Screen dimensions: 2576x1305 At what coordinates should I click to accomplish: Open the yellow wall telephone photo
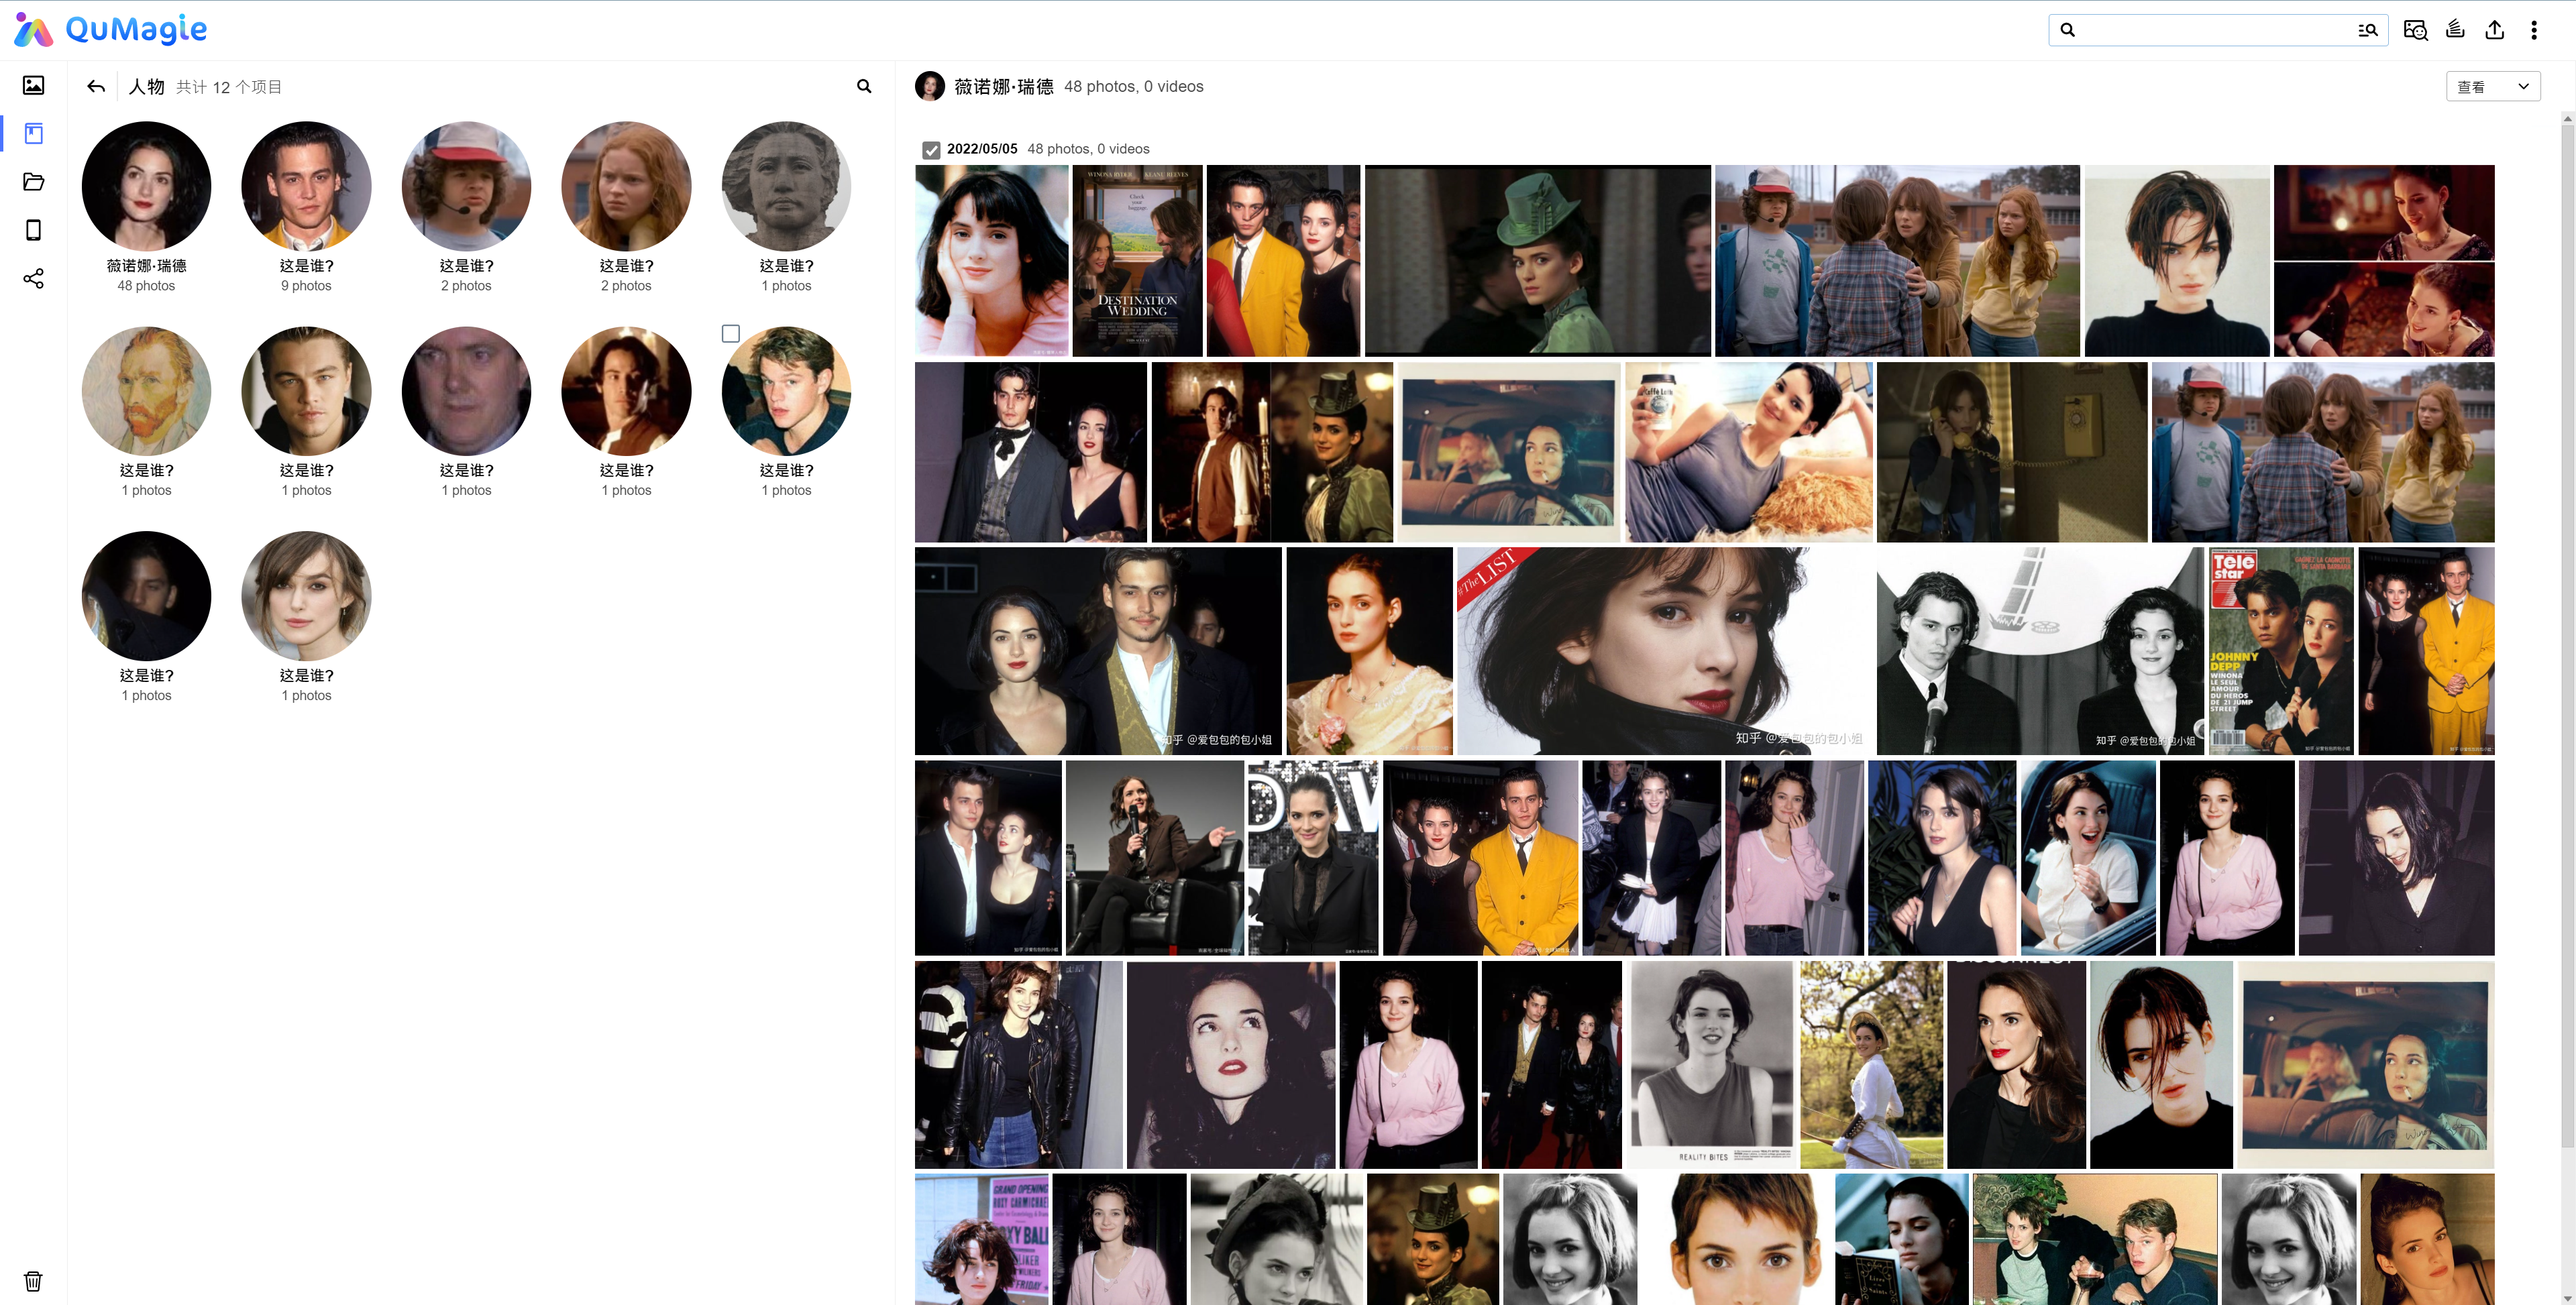coord(2012,452)
